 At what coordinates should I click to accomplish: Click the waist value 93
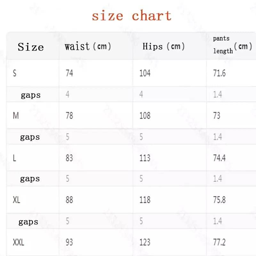click(x=69, y=242)
